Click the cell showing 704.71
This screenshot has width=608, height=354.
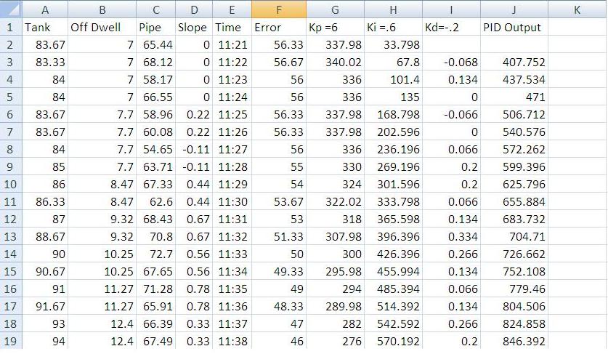click(x=514, y=237)
